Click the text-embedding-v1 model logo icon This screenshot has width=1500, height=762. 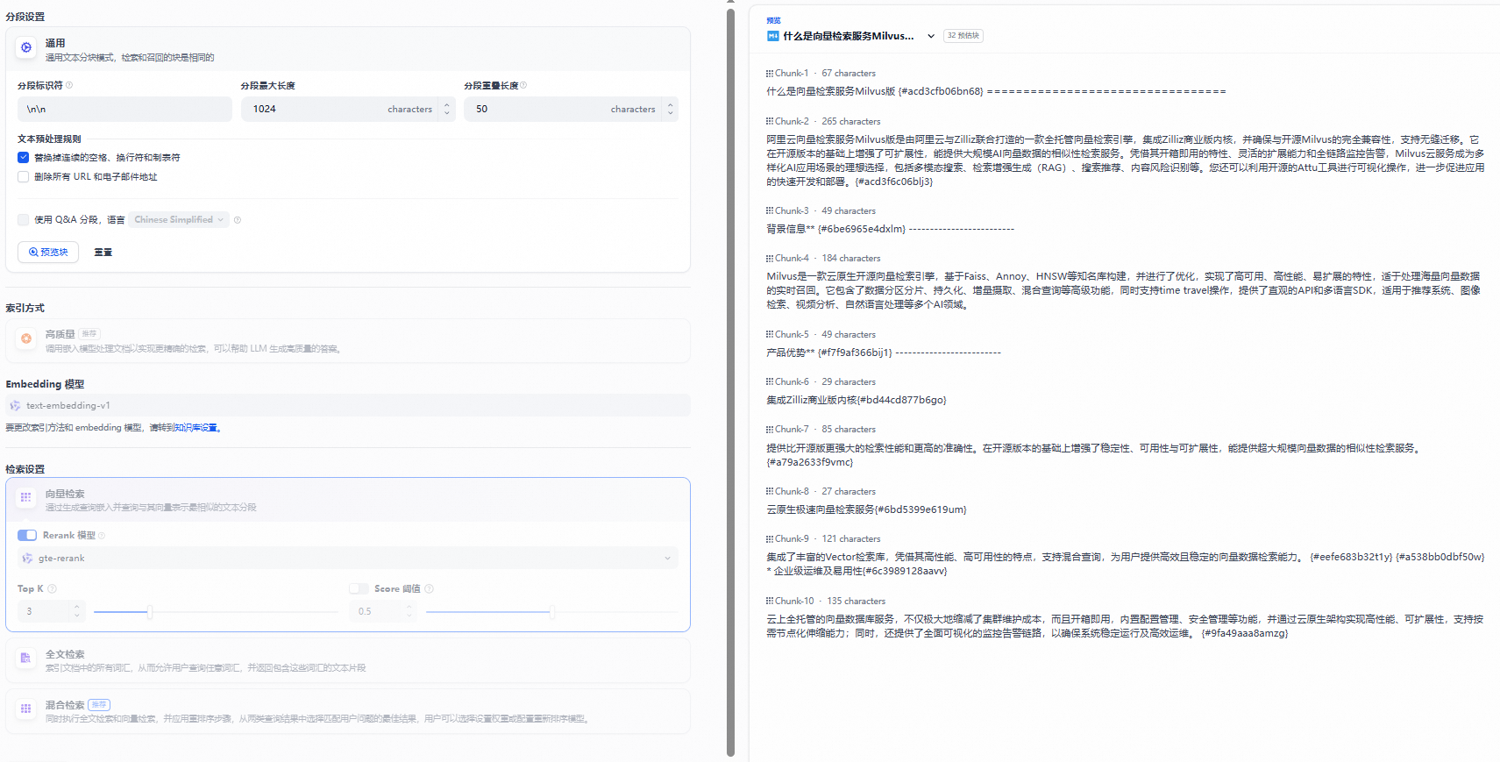(x=15, y=406)
